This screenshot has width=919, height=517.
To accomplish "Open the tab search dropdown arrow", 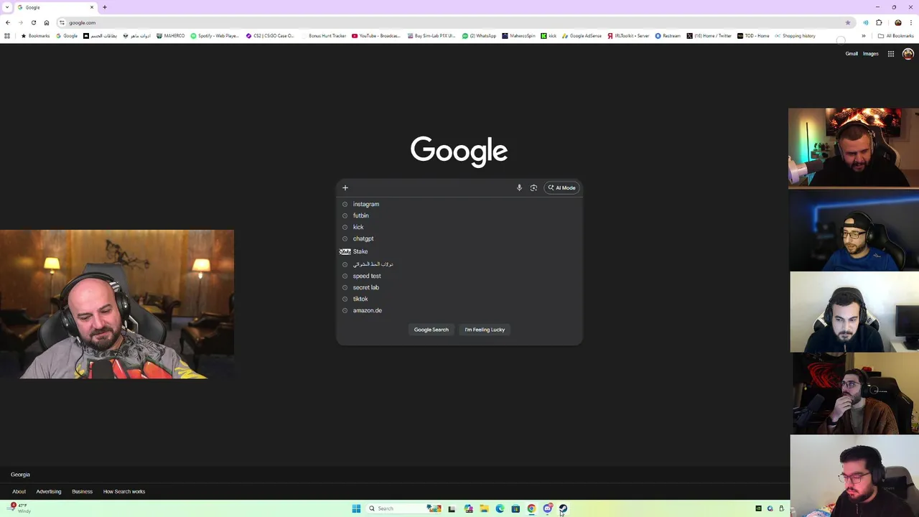I will pyautogui.click(x=7, y=7).
